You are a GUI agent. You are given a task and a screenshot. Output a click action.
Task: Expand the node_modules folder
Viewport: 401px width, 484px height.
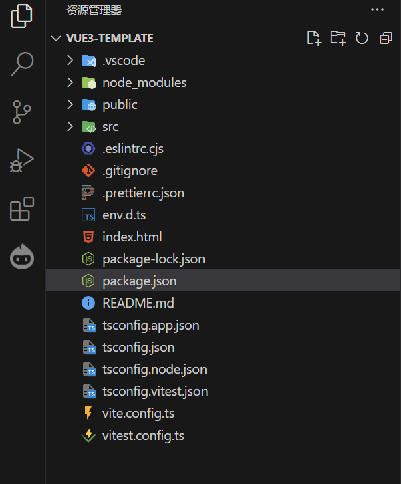[144, 83]
